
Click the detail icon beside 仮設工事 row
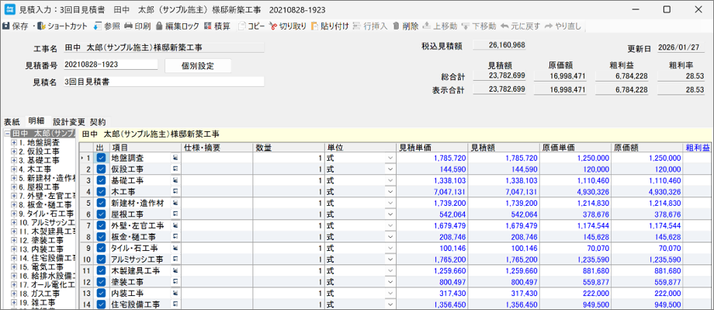tap(175, 169)
